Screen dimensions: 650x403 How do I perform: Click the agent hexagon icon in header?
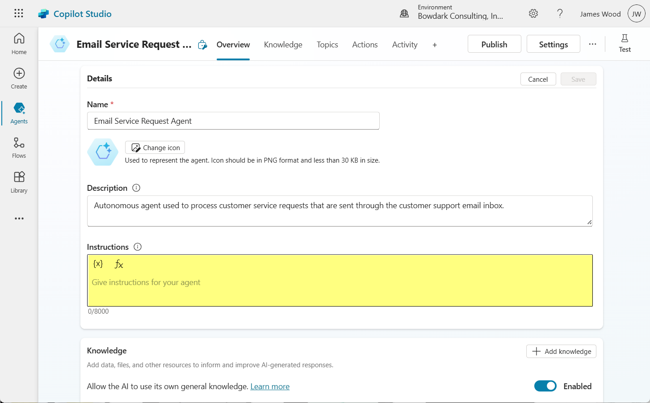(60, 44)
